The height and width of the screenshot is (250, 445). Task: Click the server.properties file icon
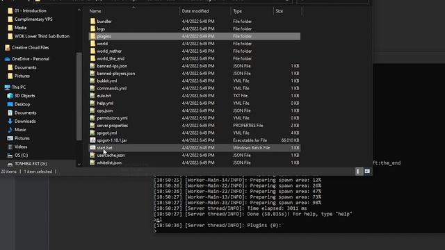pyautogui.click(x=92, y=125)
